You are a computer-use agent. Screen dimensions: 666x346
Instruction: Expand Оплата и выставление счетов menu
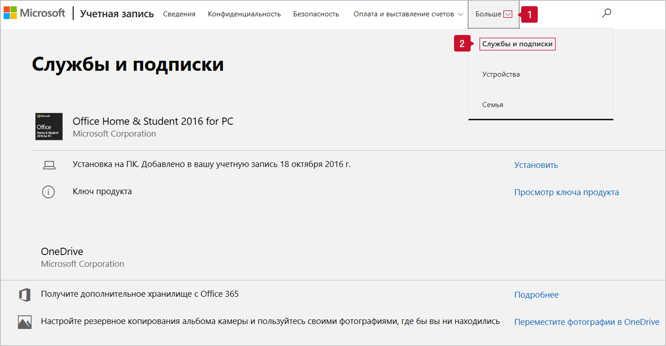(408, 14)
